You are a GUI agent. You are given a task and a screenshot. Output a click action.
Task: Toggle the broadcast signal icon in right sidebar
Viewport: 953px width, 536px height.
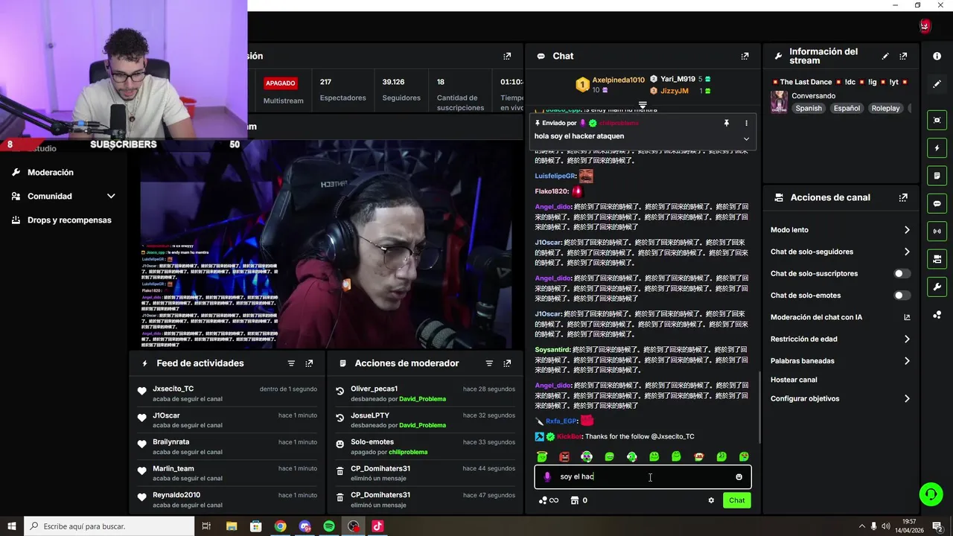pyautogui.click(x=937, y=231)
